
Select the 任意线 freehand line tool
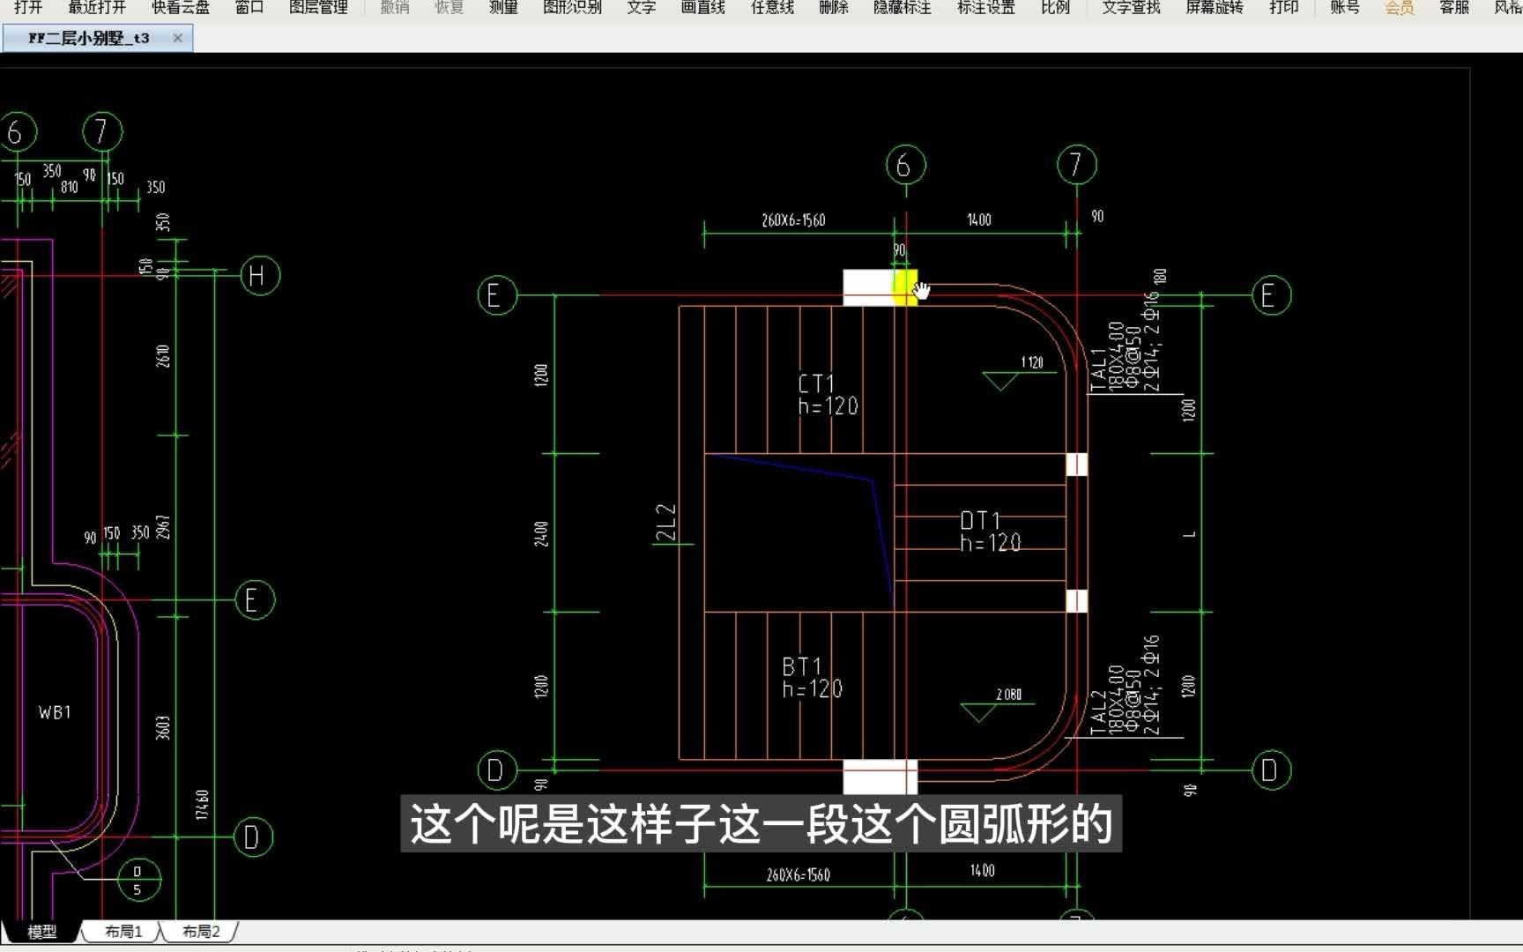click(769, 7)
